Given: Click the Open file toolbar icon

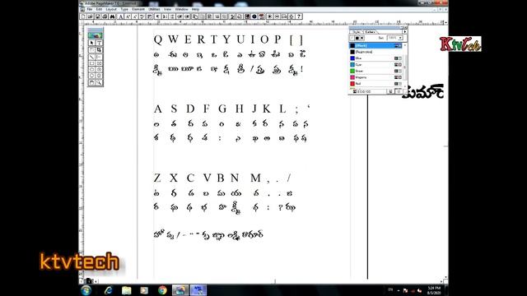Looking at the screenshot, I should [91, 16].
